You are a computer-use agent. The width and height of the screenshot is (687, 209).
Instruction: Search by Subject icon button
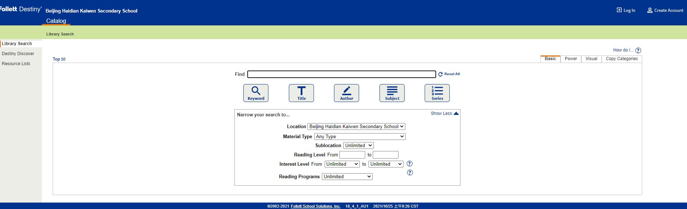(392, 93)
